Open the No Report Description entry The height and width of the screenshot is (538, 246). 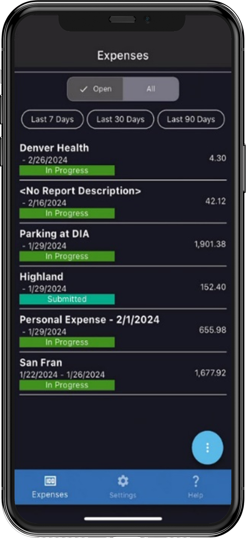(x=80, y=191)
